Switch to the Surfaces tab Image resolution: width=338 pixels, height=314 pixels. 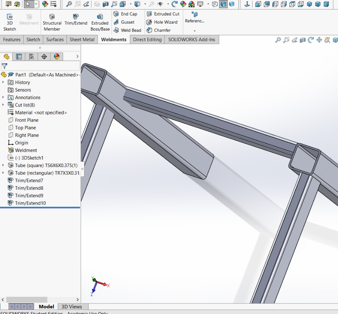click(x=55, y=40)
